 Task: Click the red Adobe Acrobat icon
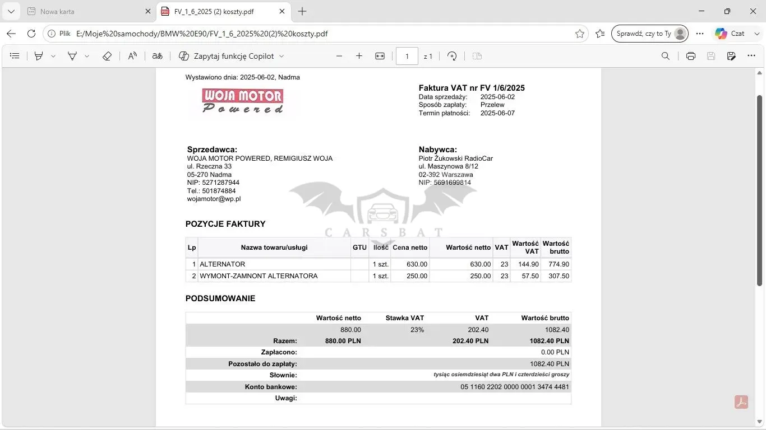[x=741, y=402]
